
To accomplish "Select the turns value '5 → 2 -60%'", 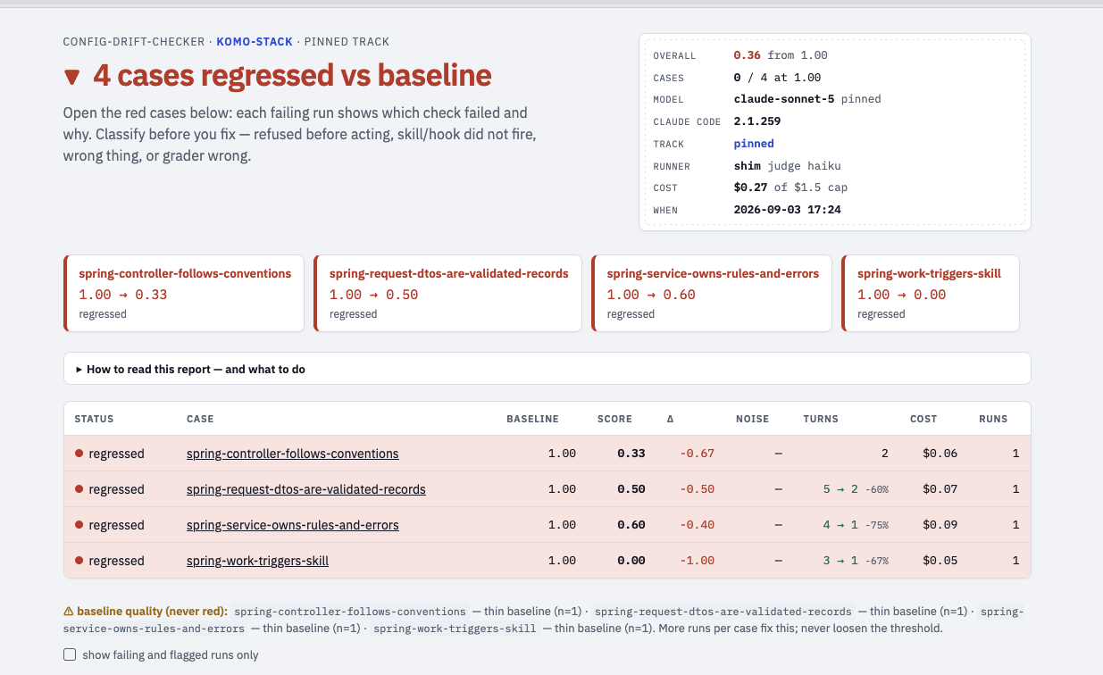I will [x=856, y=489].
